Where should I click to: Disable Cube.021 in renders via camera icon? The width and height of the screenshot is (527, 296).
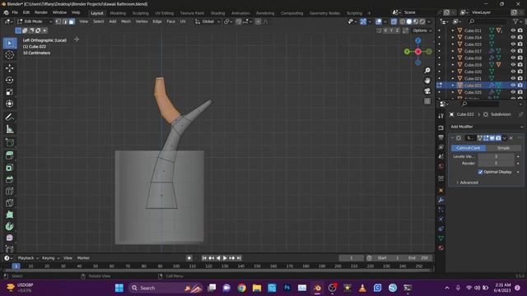pyautogui.click(x=520, y=78)
